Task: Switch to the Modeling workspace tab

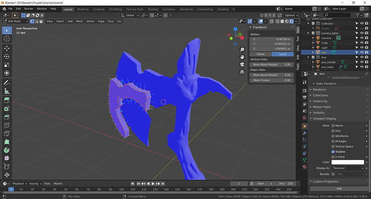Action: point(83,9)
